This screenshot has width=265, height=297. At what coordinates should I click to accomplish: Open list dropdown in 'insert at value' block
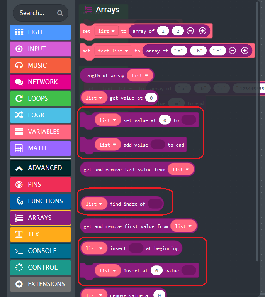click(108, 271)
